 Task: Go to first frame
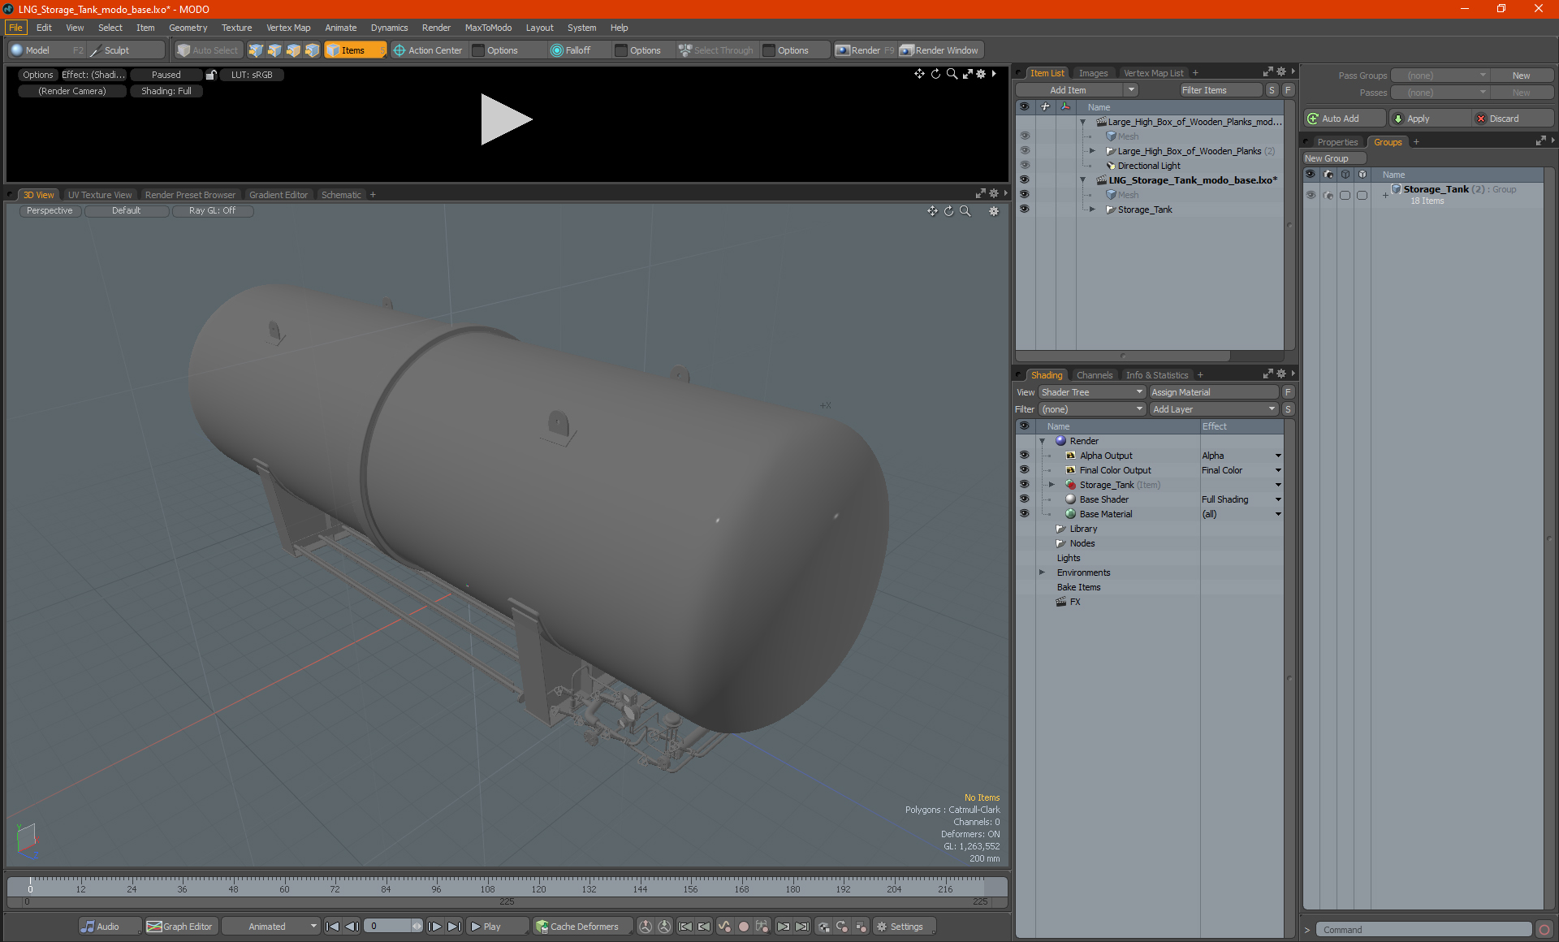[332, 927]
